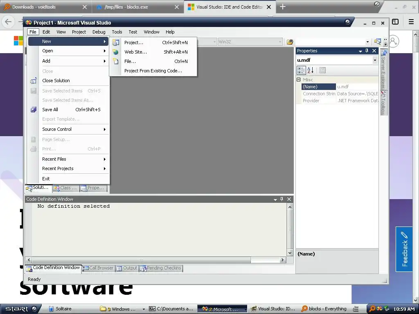Pin the Code Definition Window

(x=282, y=199)
